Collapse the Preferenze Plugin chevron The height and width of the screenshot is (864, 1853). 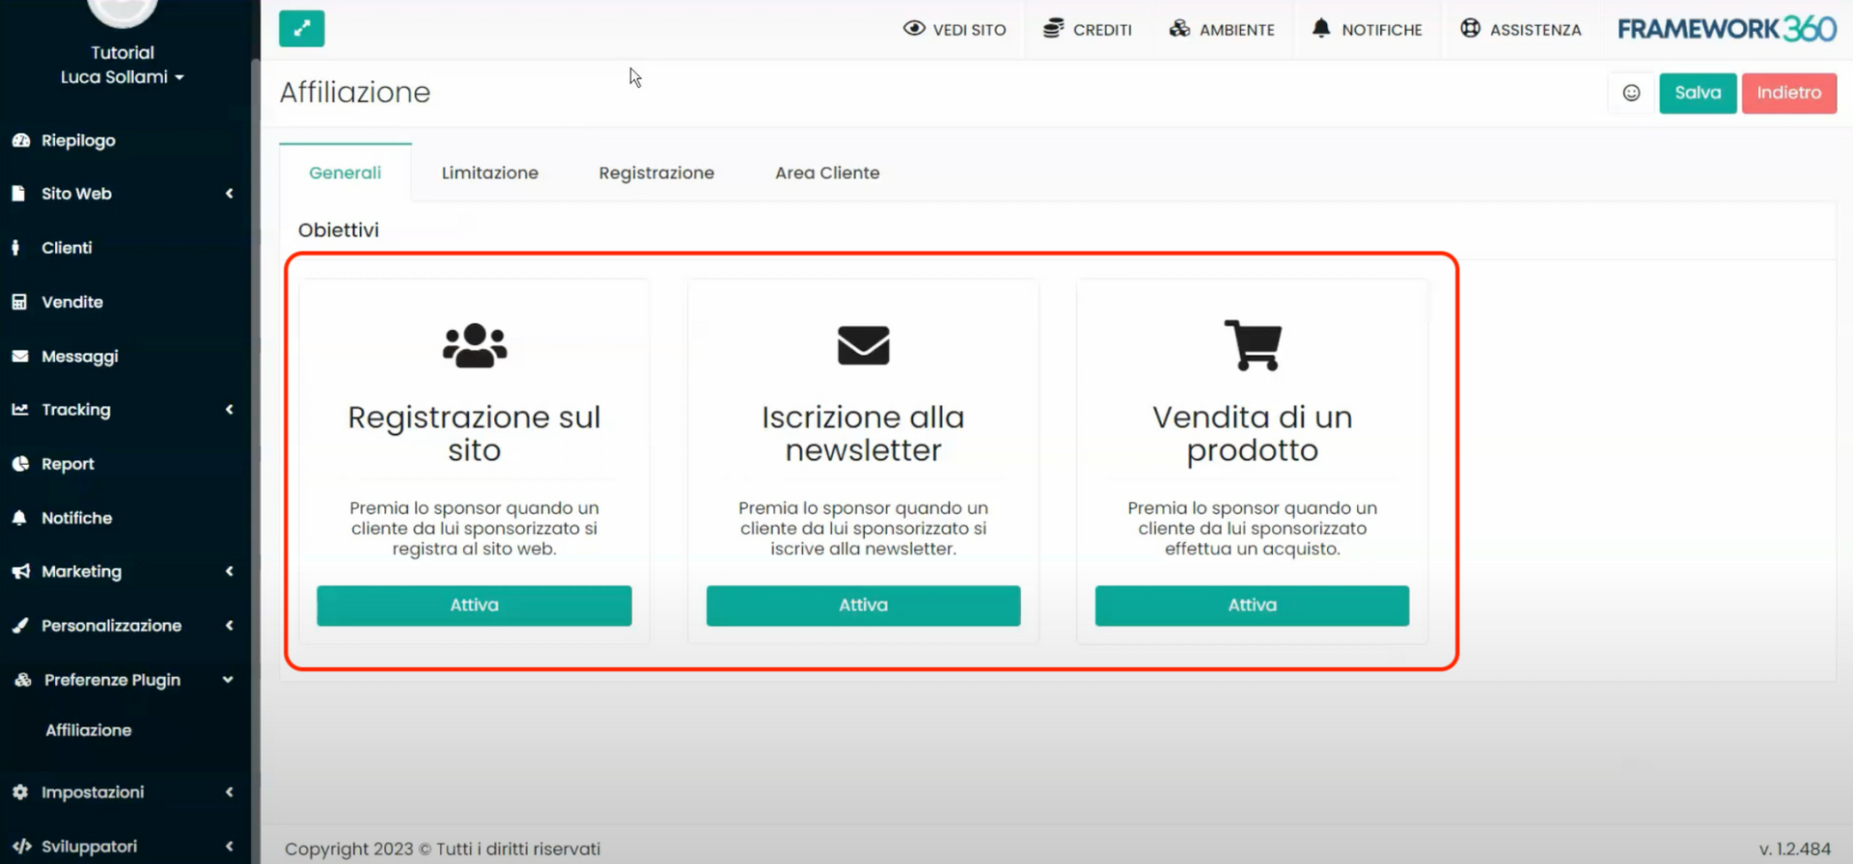click(x=228, y=680)
